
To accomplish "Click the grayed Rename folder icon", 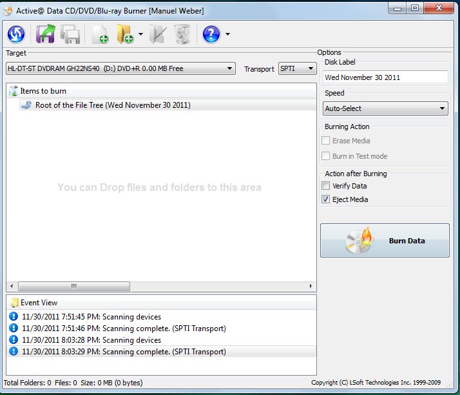I will click(158, 34).
